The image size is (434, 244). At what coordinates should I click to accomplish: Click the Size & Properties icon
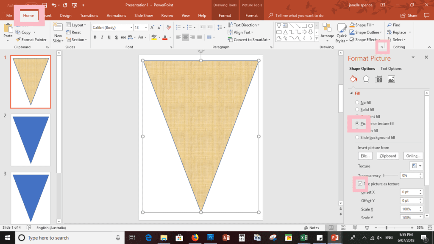(x=379, y=79)
